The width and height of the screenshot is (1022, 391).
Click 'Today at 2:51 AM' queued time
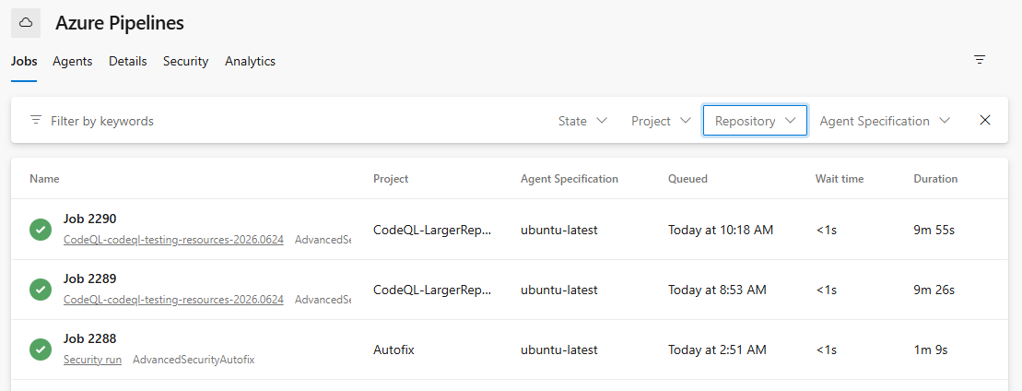click(x=717, y=350)
